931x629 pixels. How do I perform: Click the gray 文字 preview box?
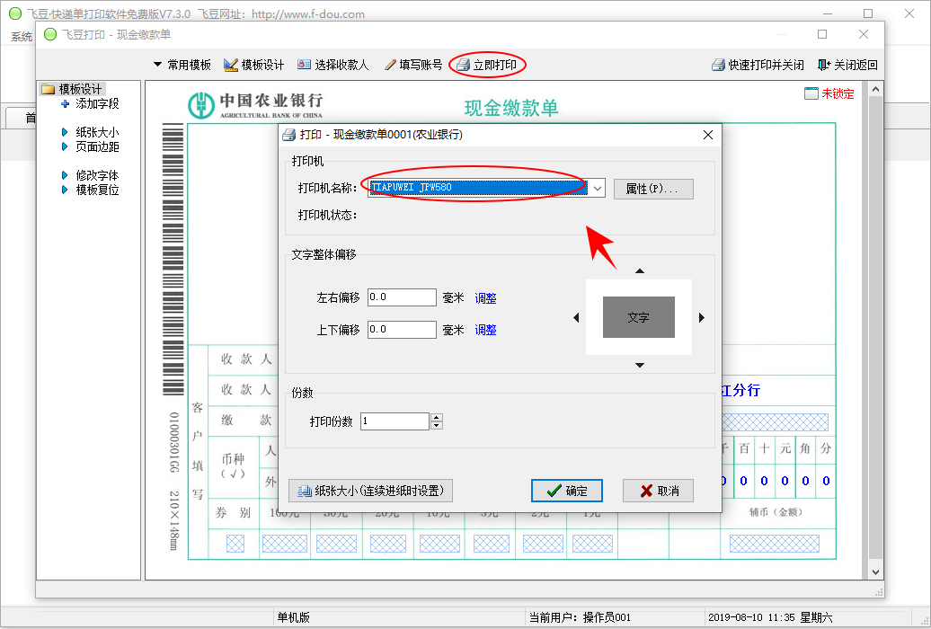click(x=639, y=317)
